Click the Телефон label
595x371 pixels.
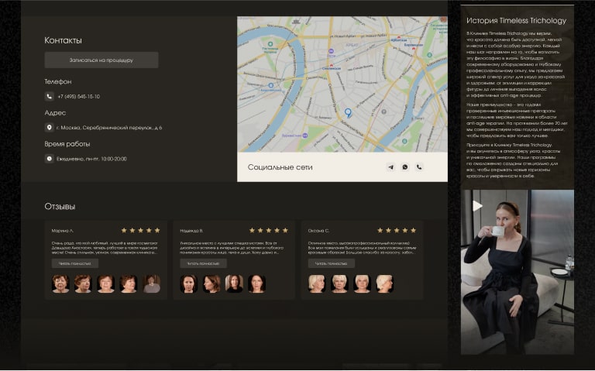point(58,81)
